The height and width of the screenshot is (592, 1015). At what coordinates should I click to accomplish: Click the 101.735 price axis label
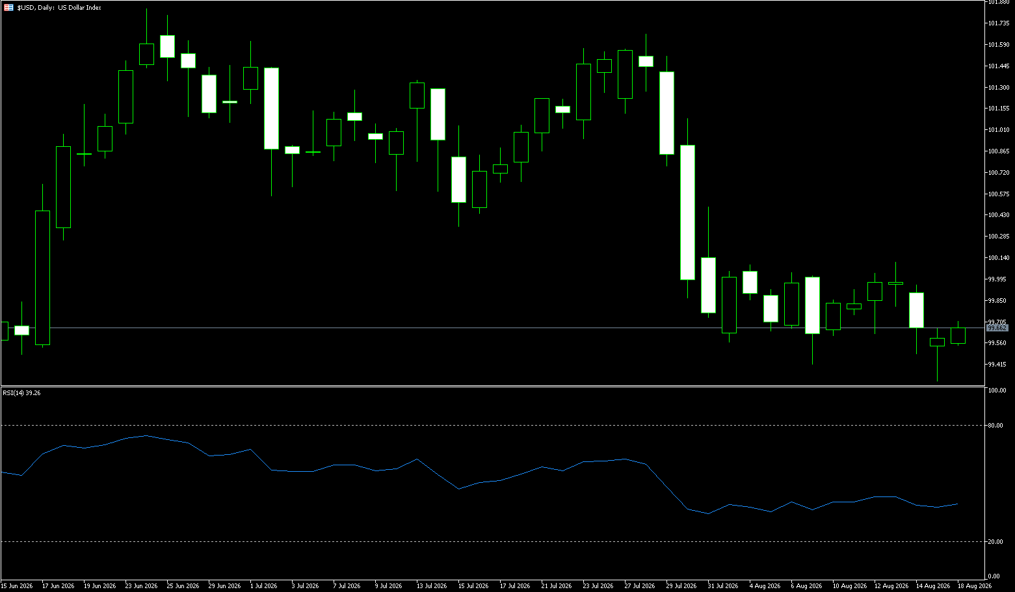tap(998, 23)
